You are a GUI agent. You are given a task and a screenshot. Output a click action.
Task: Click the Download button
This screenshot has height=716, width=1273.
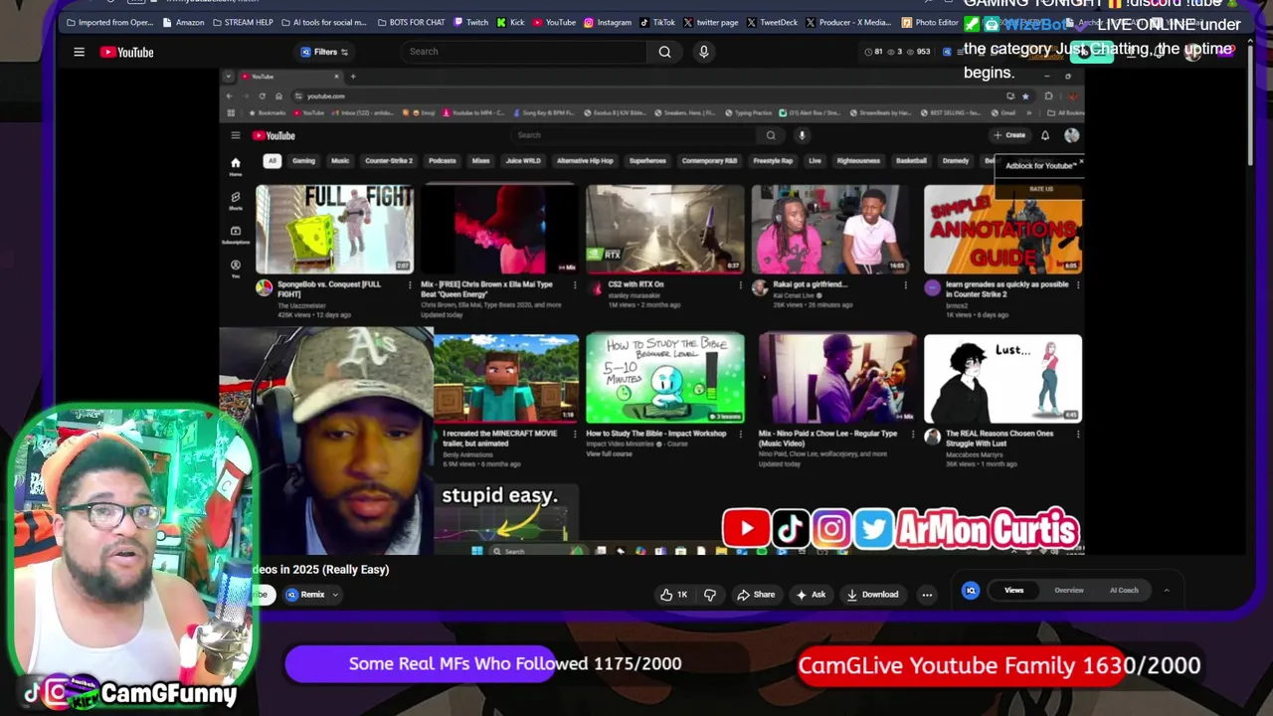click(x=872, y=595)
